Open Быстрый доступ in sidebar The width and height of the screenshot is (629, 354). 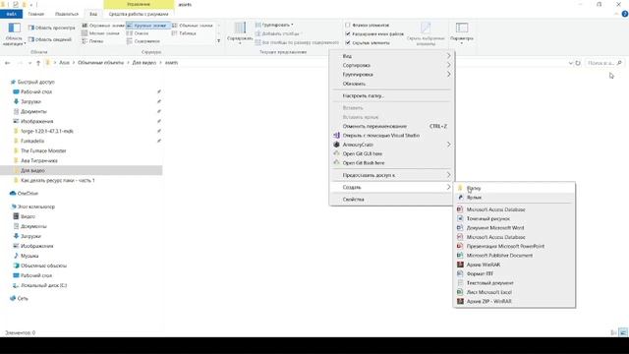[35, 82]
